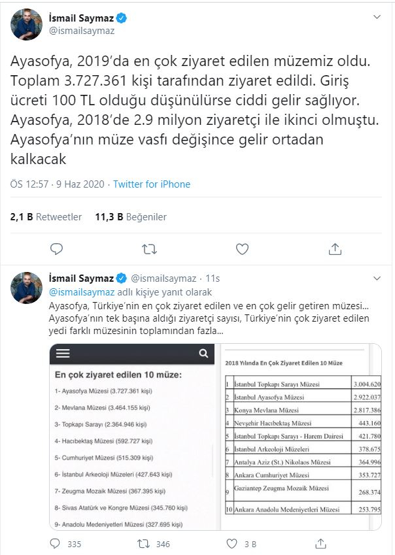Open the 2018 museum table image
The height and width of the screenshot is (555, 395).
(300, 437)
